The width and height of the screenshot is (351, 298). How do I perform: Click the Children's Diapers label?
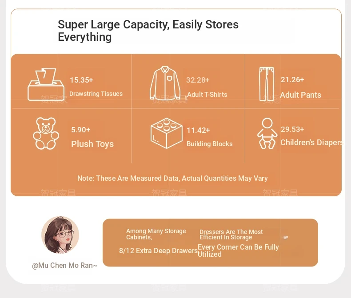(311, 143)
